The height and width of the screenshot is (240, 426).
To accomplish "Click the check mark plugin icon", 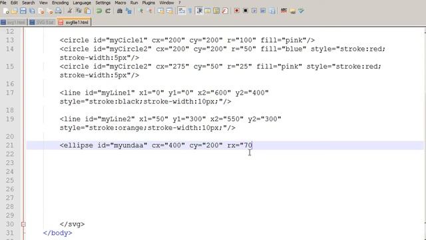I will pos(301,11).
